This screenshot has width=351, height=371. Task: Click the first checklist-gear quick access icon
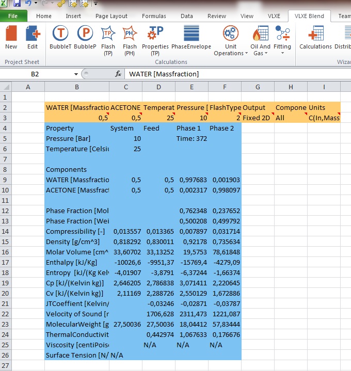tap(73, 3)
